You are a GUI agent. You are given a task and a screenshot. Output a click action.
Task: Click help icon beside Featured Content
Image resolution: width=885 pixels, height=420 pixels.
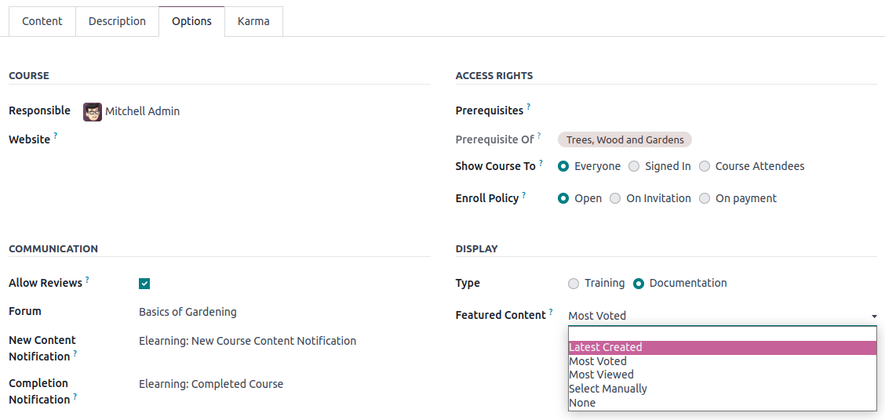coord(551,311)
